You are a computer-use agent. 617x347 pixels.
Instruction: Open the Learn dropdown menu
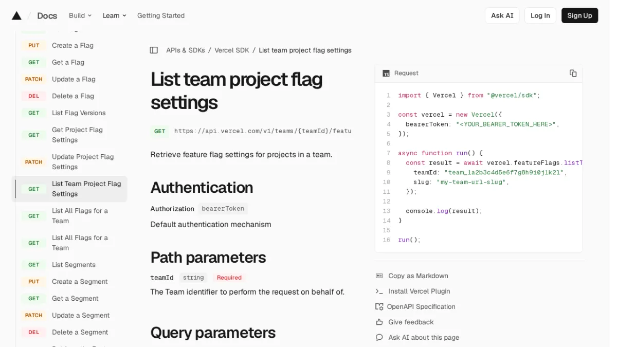tap(114, 15)
